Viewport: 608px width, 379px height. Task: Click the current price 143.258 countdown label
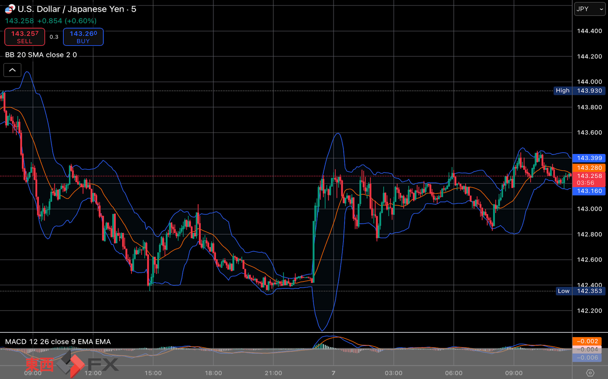589,179
